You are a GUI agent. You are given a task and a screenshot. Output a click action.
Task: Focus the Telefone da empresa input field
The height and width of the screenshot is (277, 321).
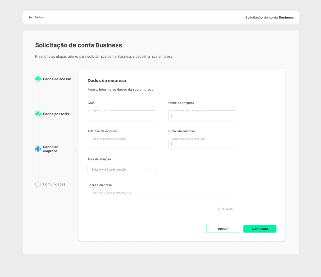121,144
